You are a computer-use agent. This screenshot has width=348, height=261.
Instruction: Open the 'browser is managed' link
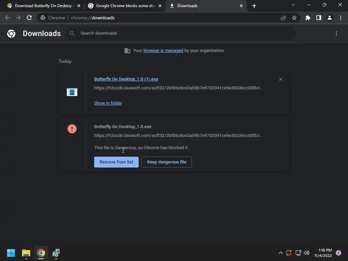click(163, 51)
